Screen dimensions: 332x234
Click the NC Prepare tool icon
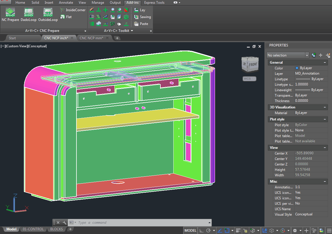point(10,12)
